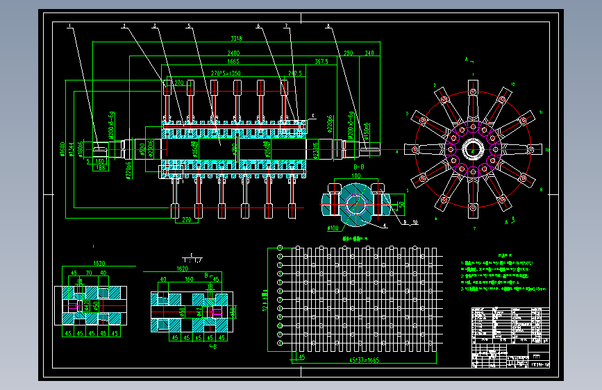Select the 2400 dimension text
This screenshot has height=390, width=602.
(233, 53)
